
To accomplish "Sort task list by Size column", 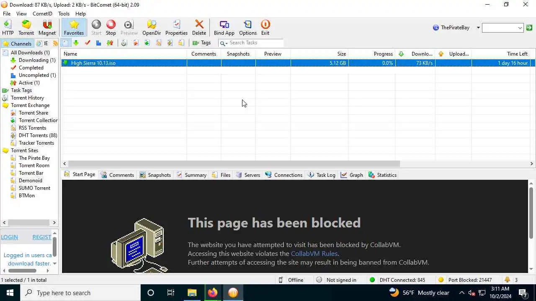I will pyautogui.click(x=320, y=54).
